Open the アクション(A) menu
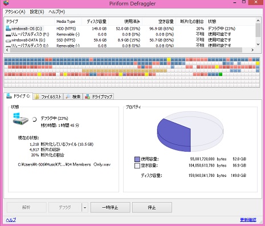 15,12
